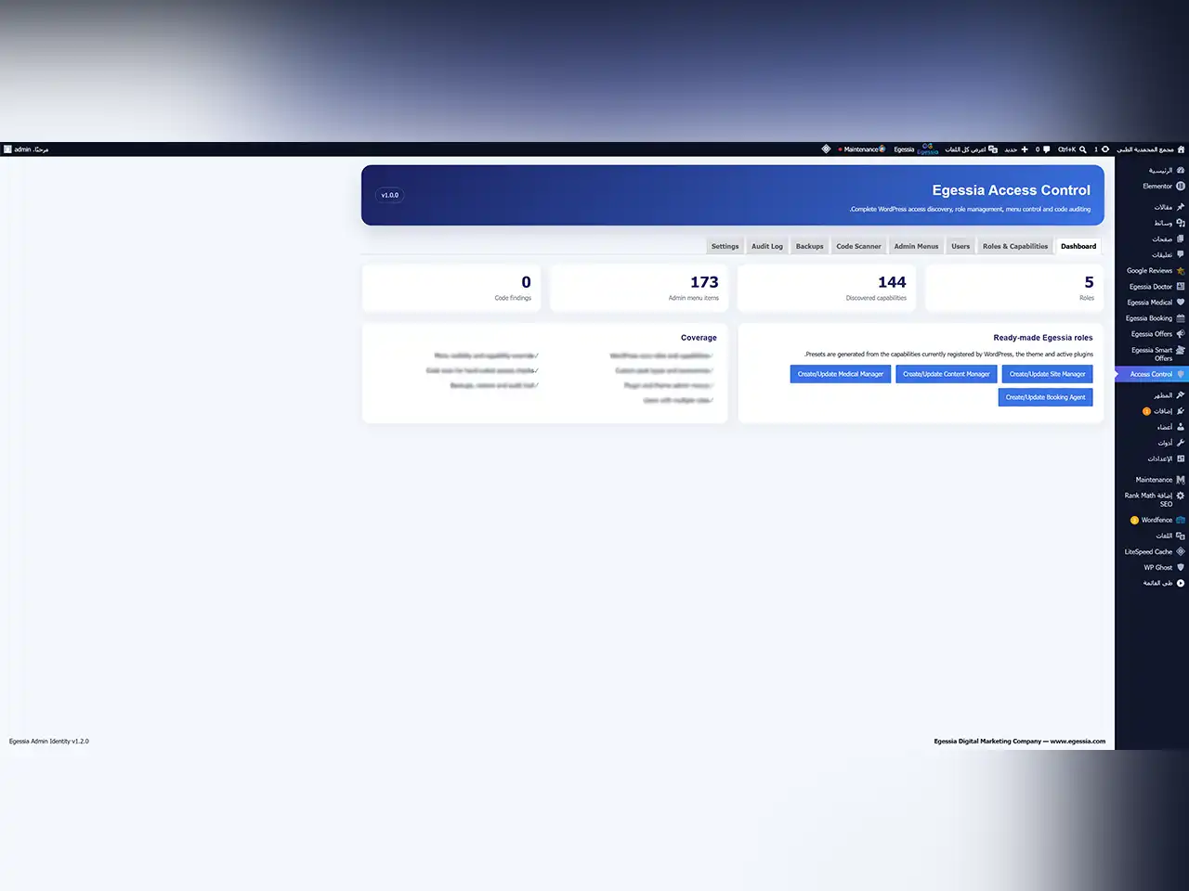Click the Wordfence icon in the sidebar

(x=1181, y=520)
